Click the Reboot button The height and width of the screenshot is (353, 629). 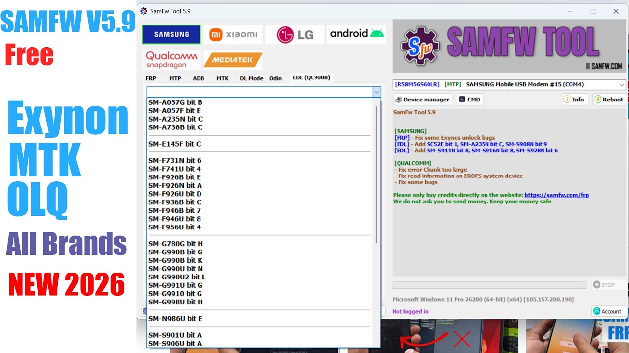coord(609,100)
